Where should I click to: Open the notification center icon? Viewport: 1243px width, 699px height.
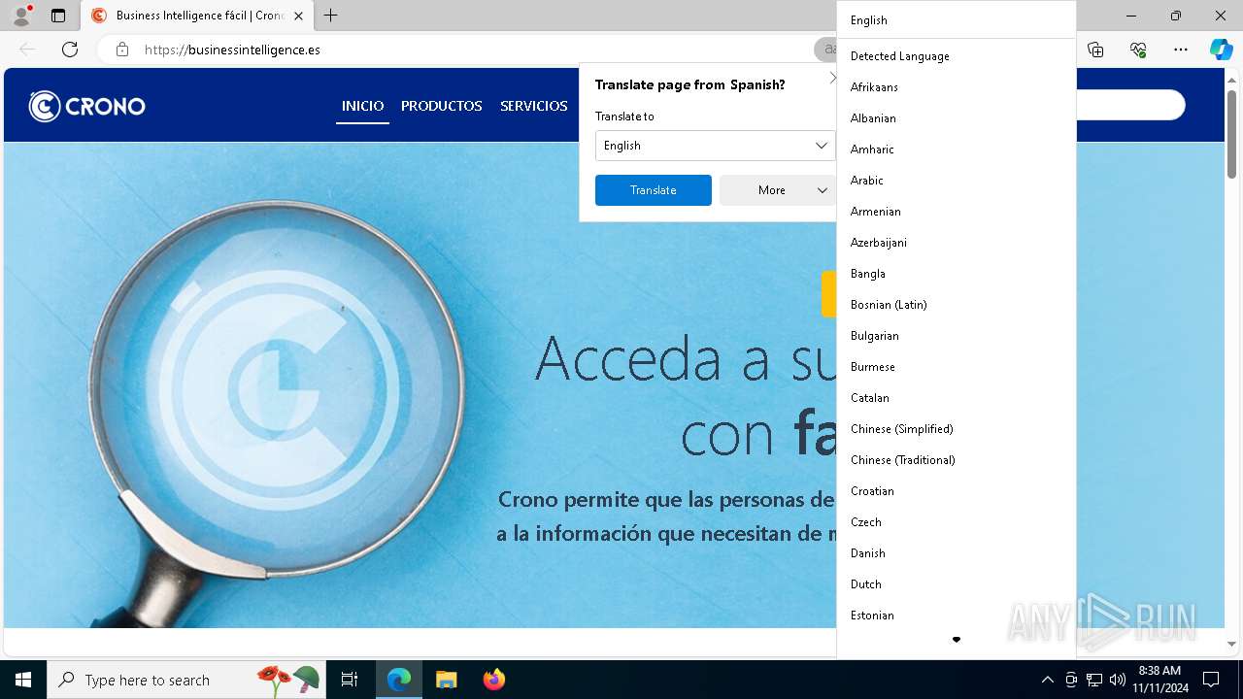pyautogui.click(x=1211, y=680)
